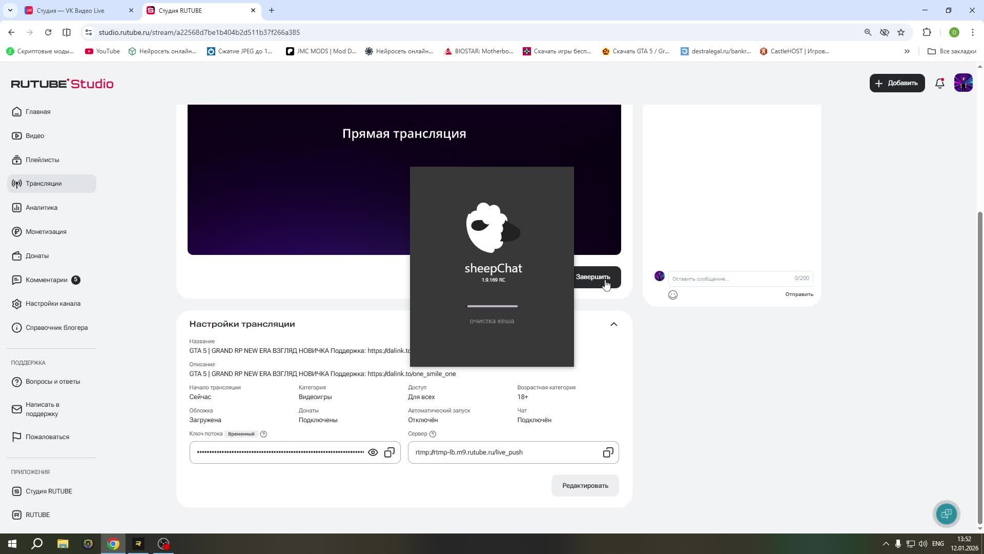
Task: Switch to the Студия — VK Видео Live tab
Action: (x=71, y=10)
